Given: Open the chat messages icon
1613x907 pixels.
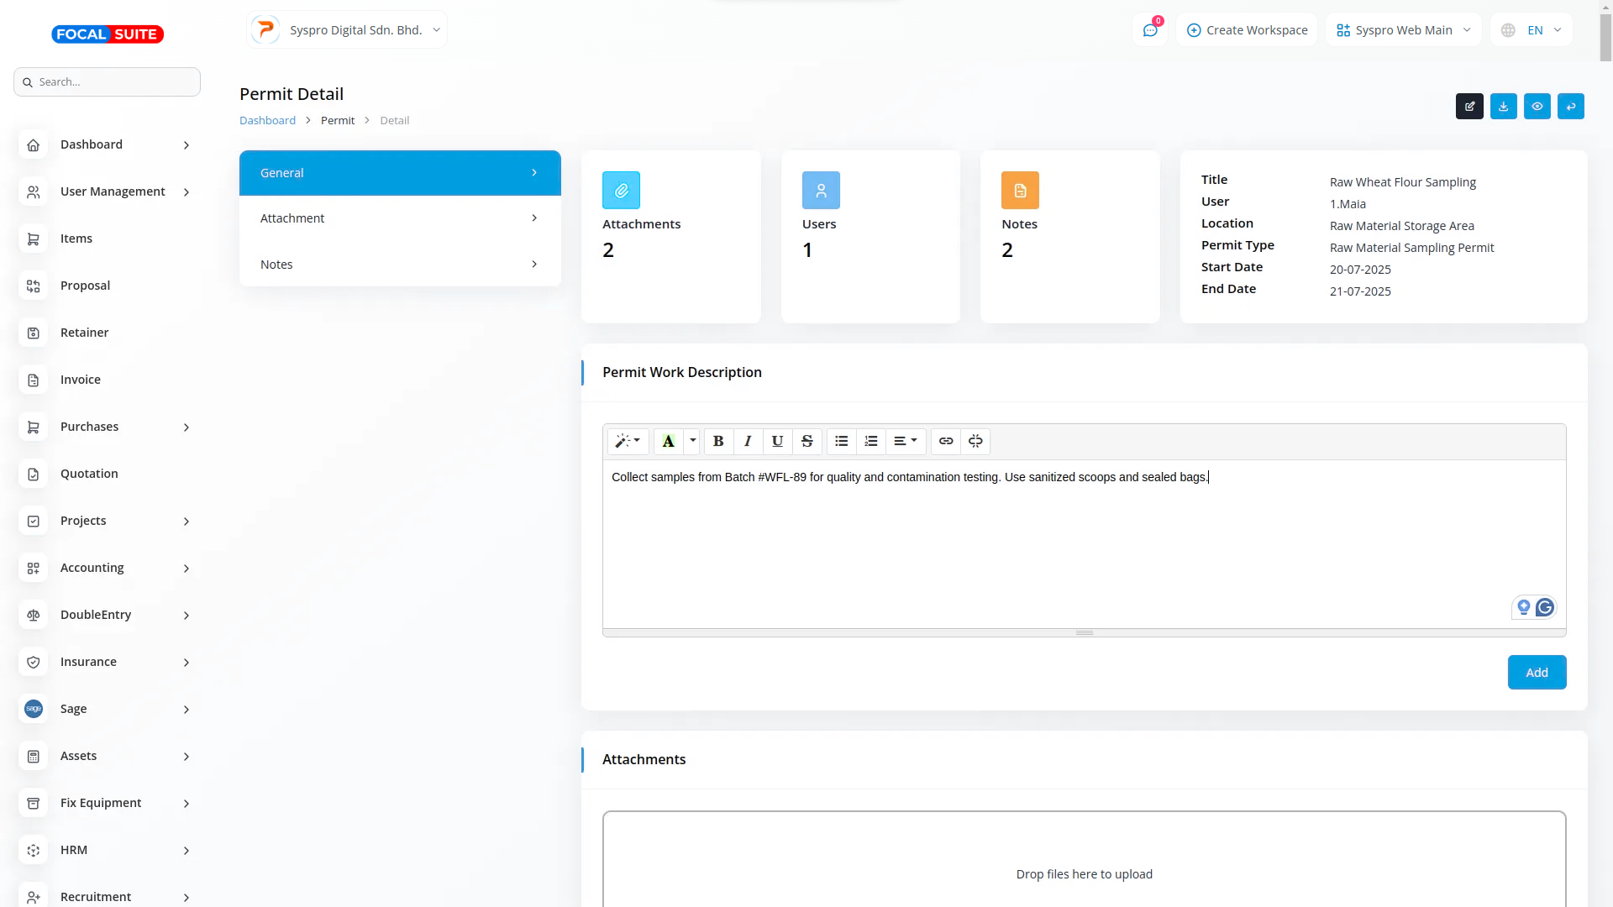Looking at the screenshot, I should pyautogui.click(x=1150, y=30).
